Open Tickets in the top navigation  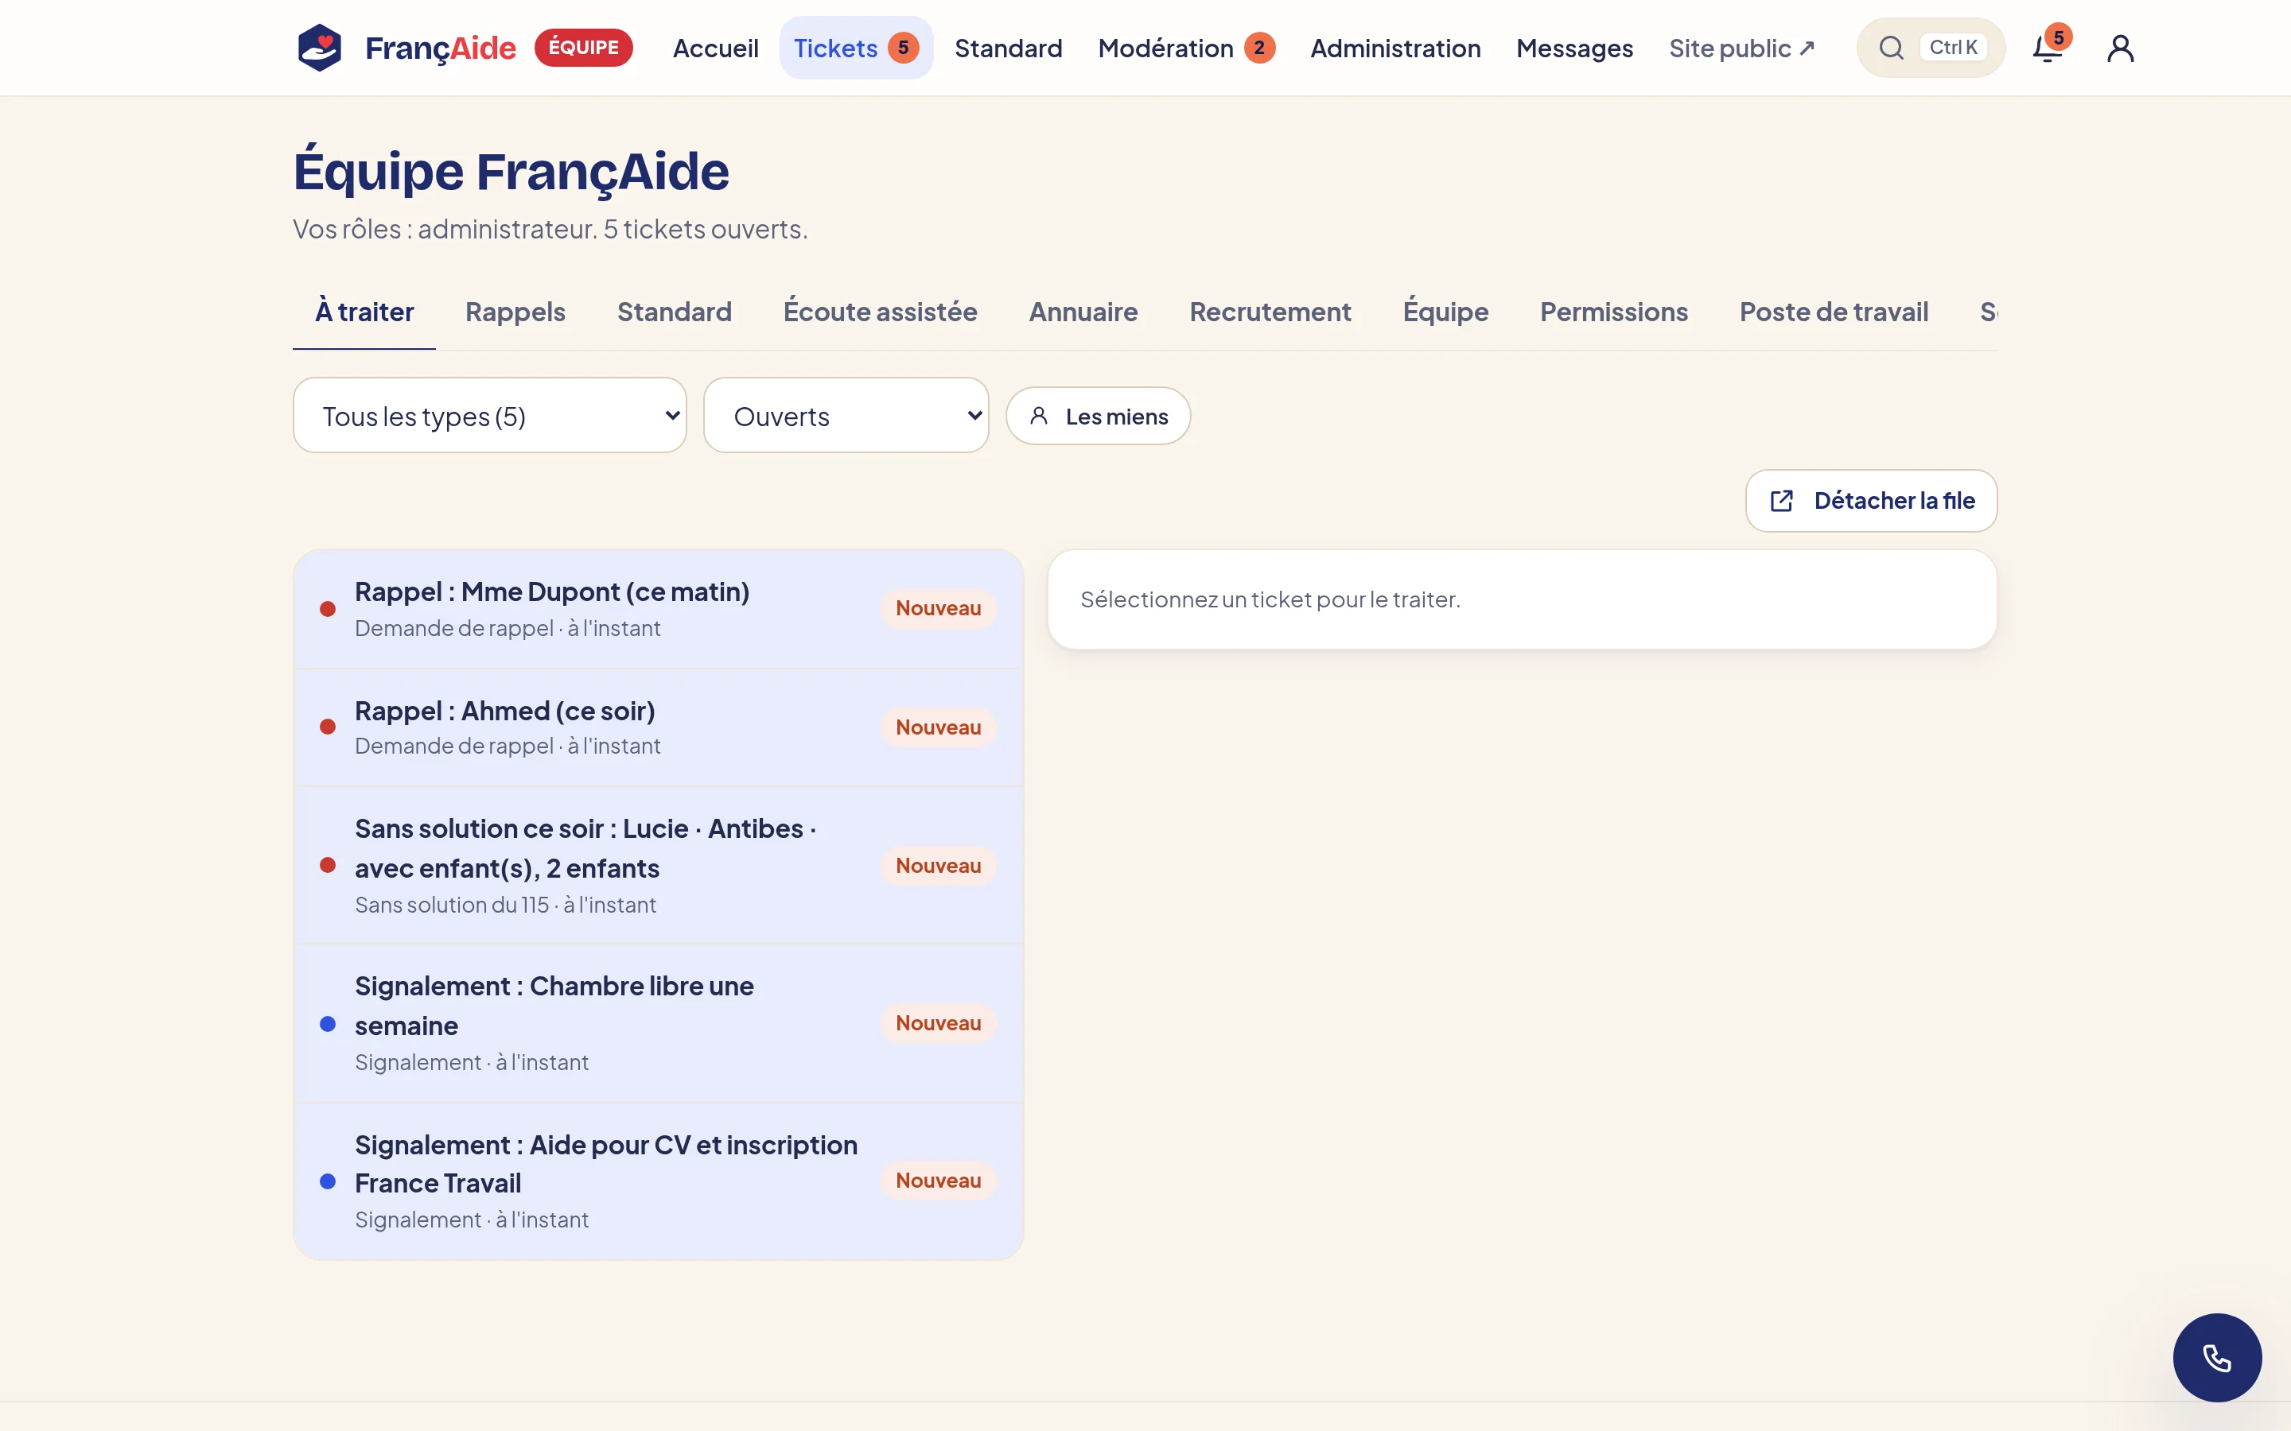pos(856,48)
